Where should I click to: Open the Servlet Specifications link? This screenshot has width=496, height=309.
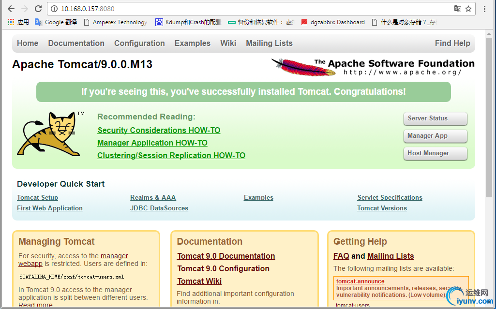pyautogui.click(x=390, y=197)
